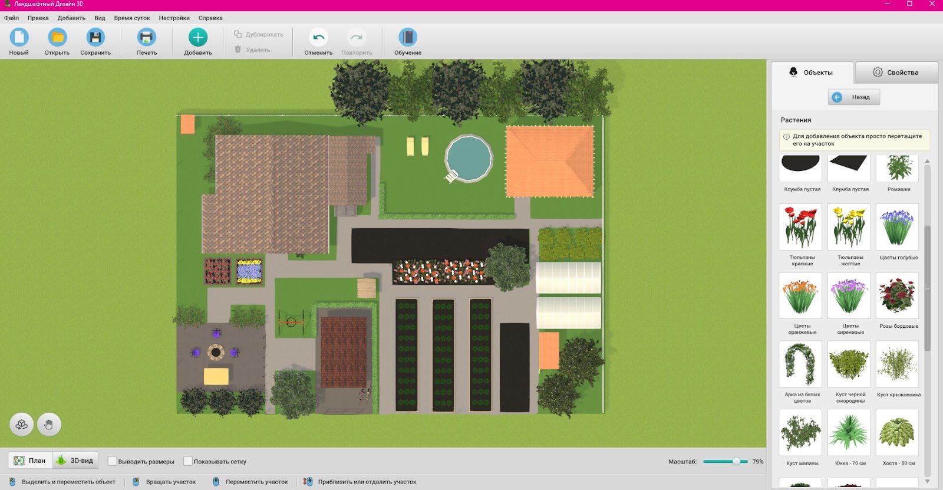Open the Обучение tutorial icon

pyautogui.click(x=408, y=38)
